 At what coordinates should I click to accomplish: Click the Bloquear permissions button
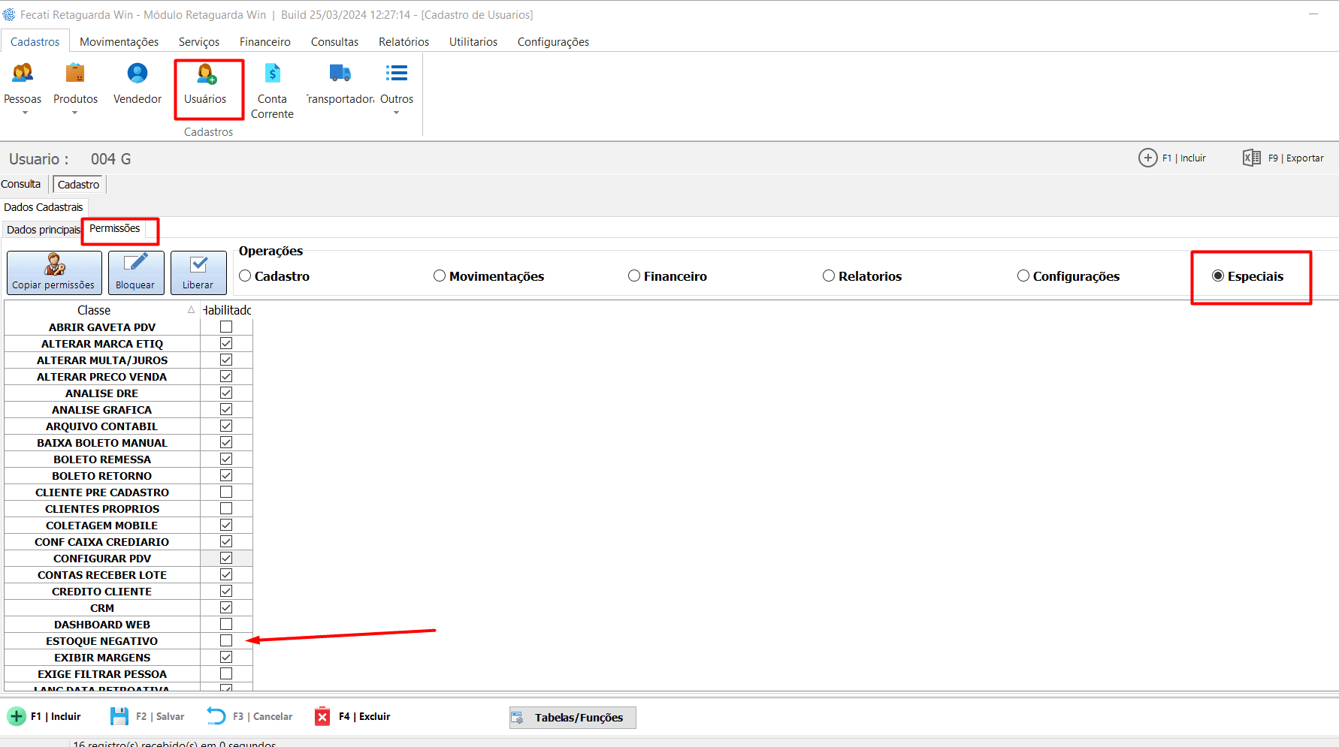point(136,273)
